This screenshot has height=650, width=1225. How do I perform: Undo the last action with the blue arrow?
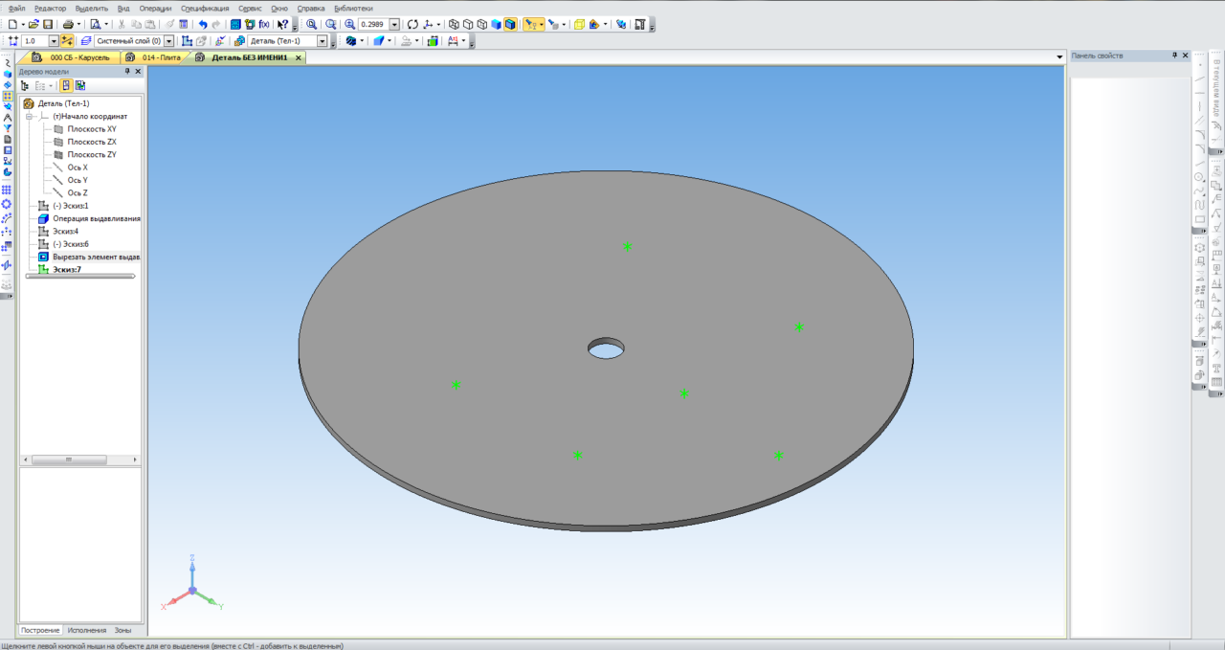[203, 24]
